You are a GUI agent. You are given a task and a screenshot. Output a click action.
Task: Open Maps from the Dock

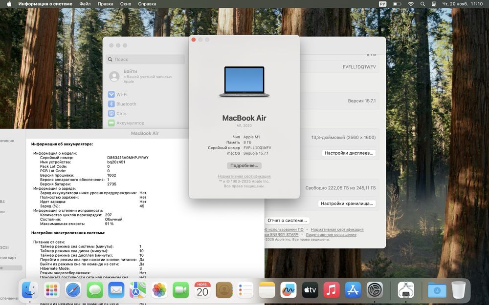[138, 290]
